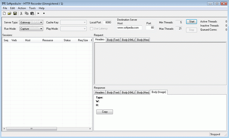The image size is (229, 138).
Task: Sort sessions by Seq column header
Action: 6,40
